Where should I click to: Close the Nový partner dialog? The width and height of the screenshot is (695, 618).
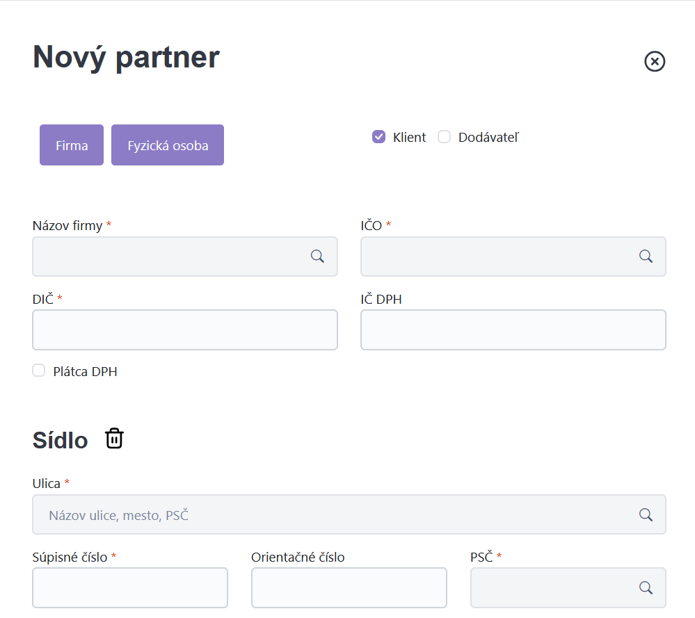tap(654, 61)
